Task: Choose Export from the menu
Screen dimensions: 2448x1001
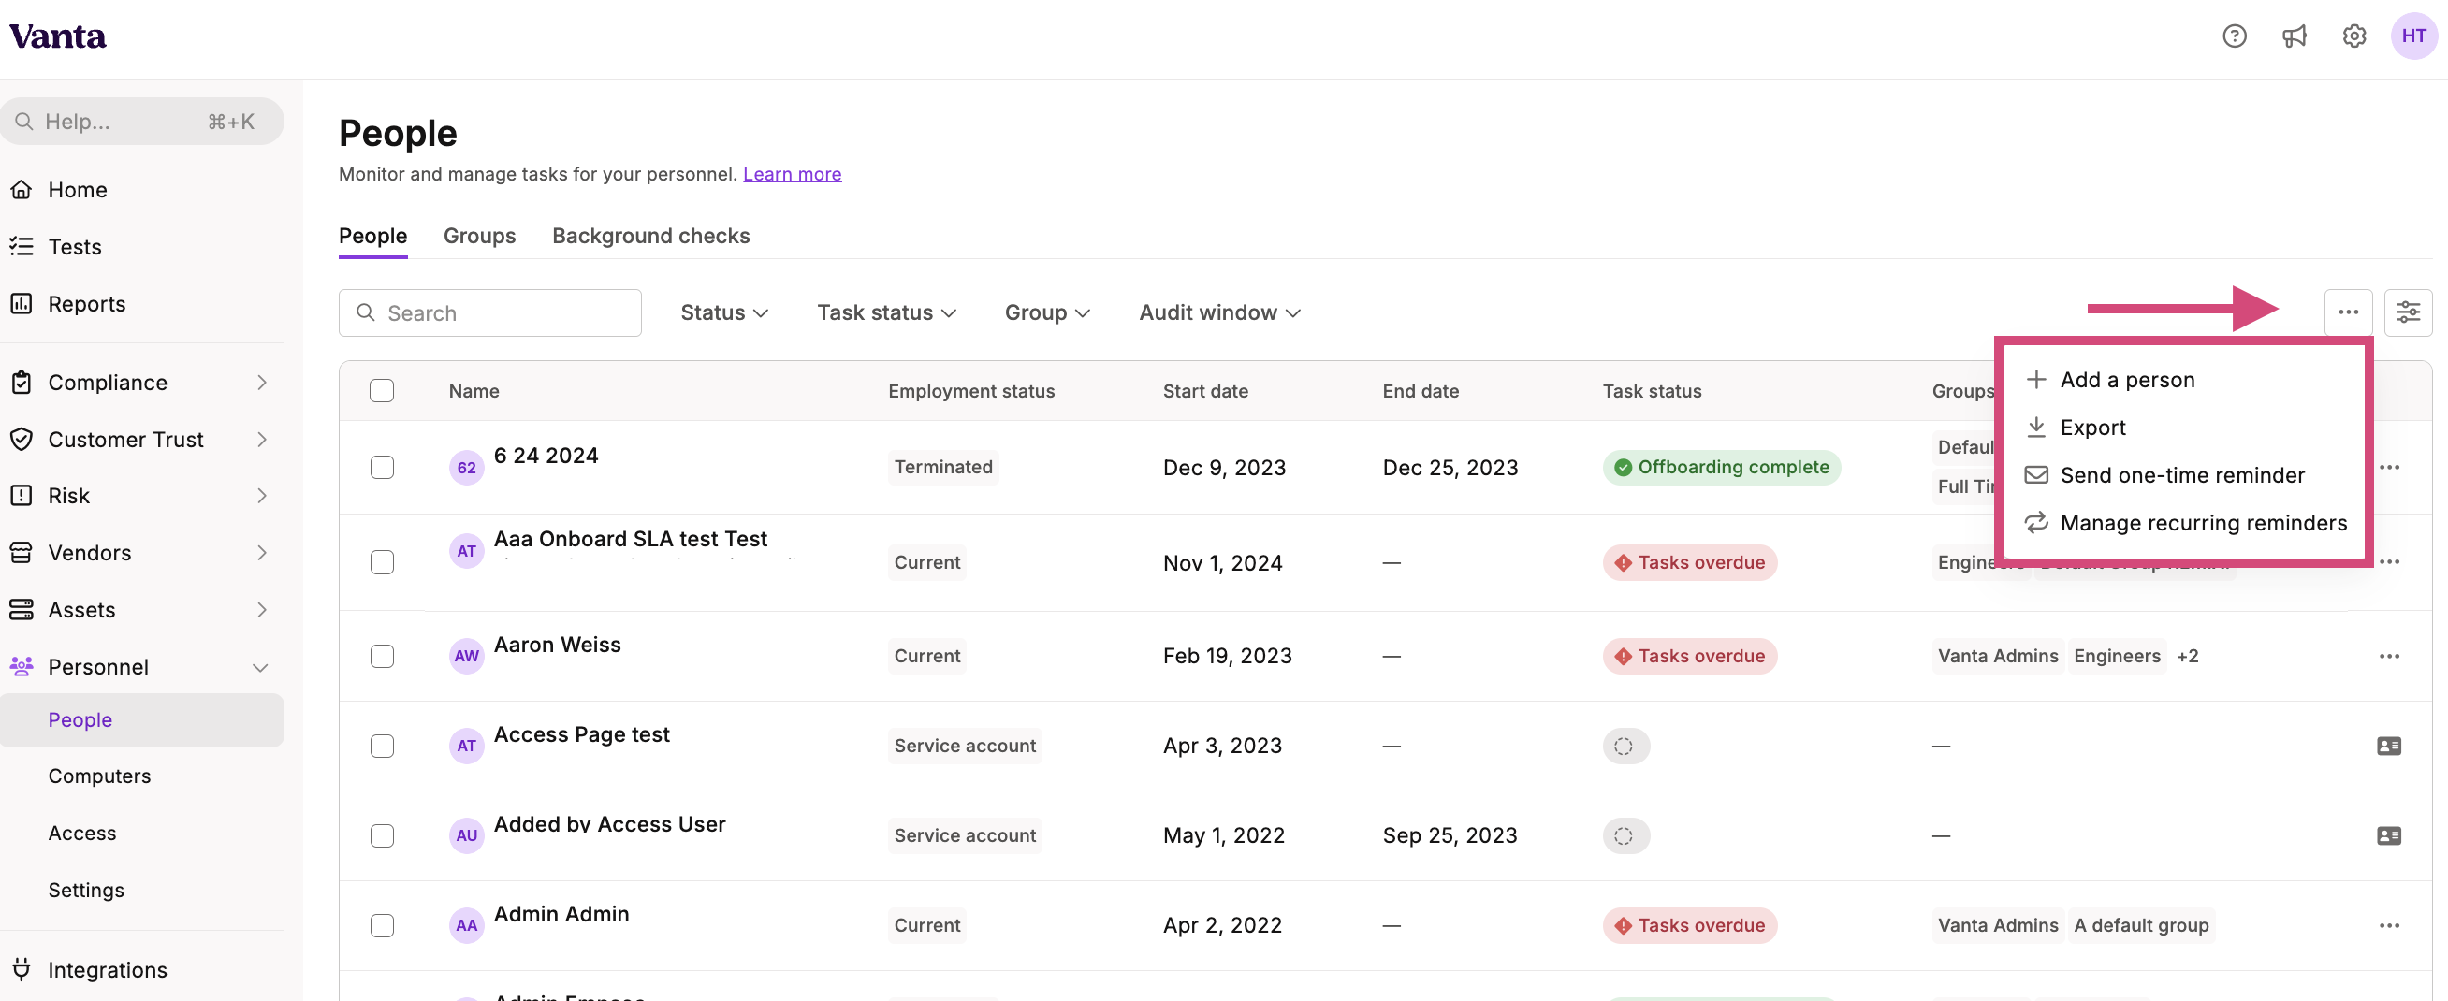Action: [2183, 428]
